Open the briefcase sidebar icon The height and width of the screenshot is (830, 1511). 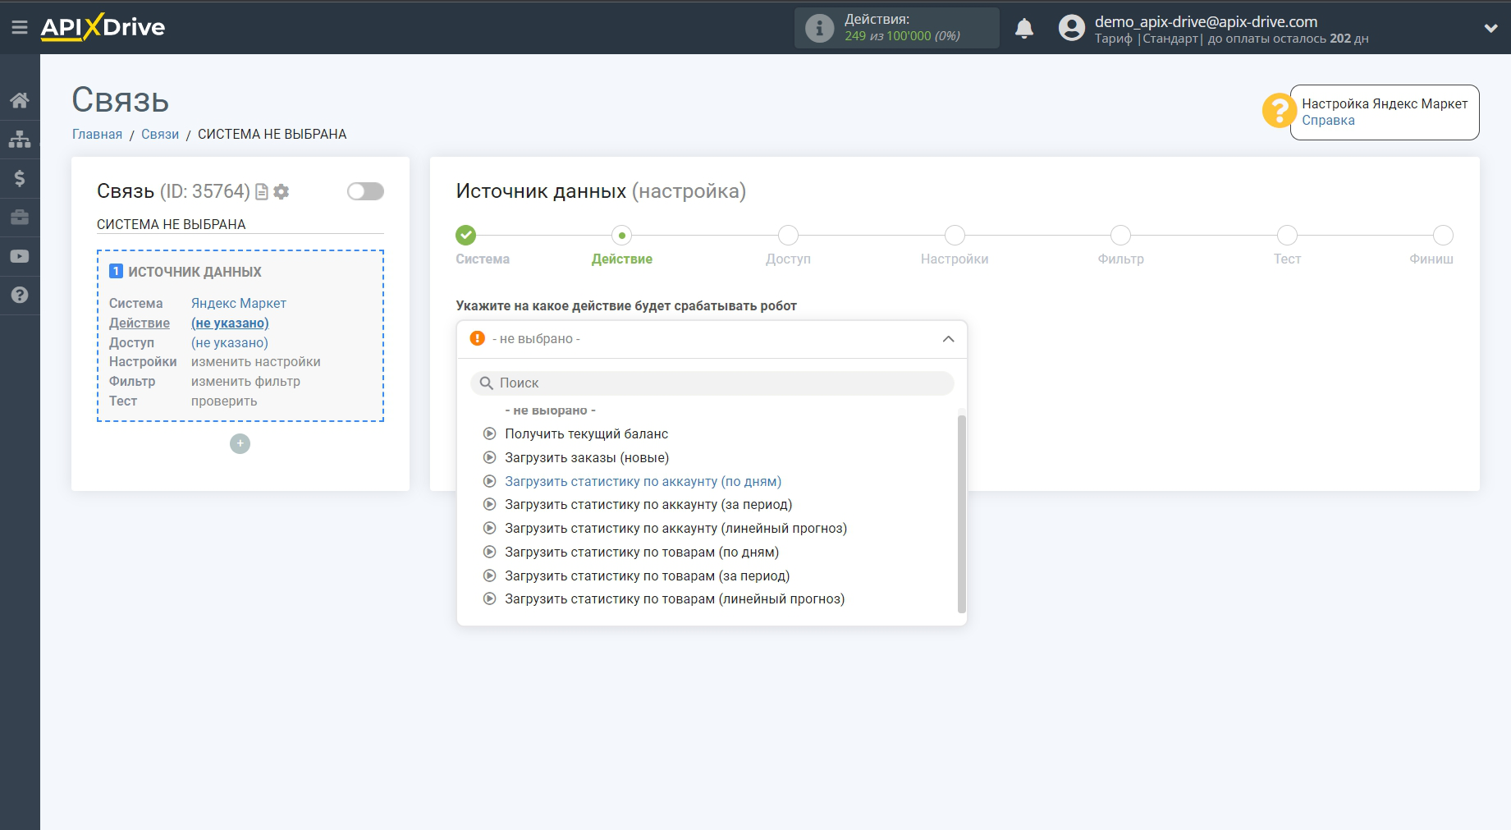[x=20, y=218]
